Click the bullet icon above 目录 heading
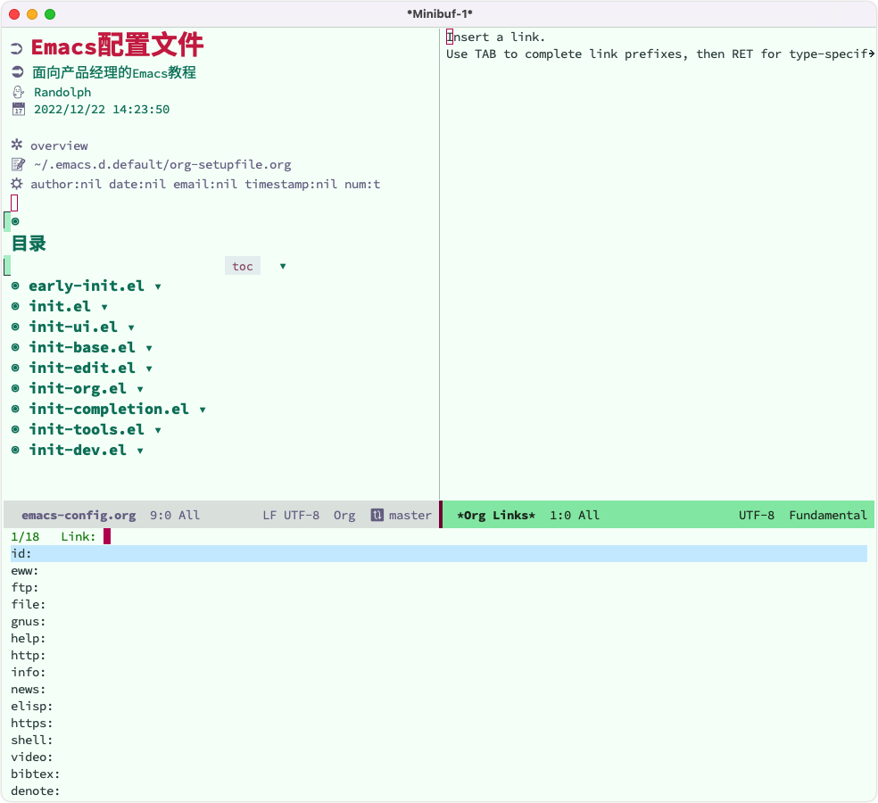The width and height of the screenshot is (878, 803). 16,222
